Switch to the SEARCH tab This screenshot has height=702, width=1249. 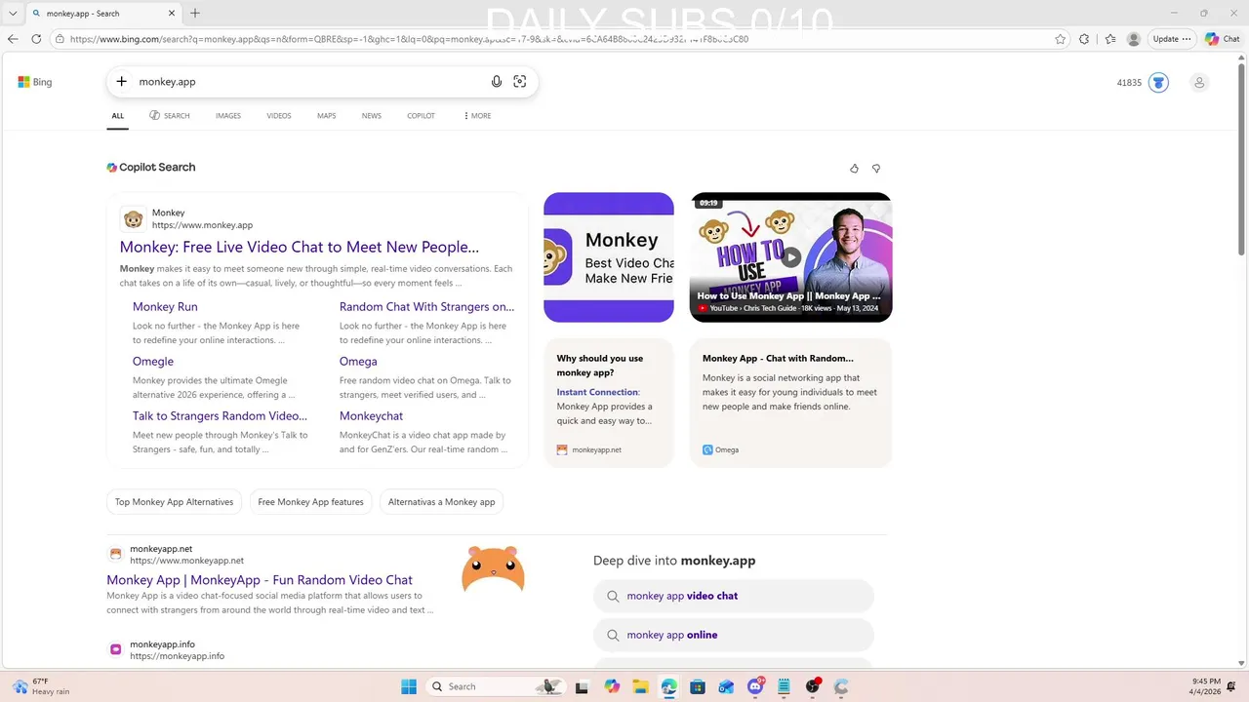170,116
